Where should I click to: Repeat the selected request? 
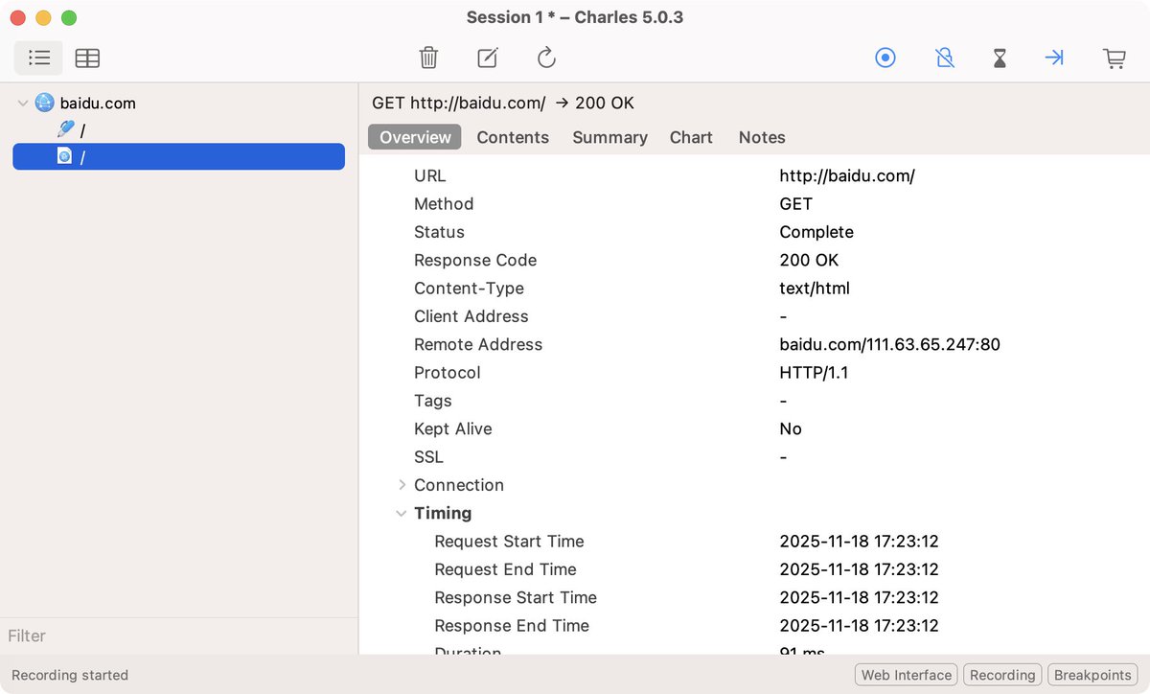point(546,58)
